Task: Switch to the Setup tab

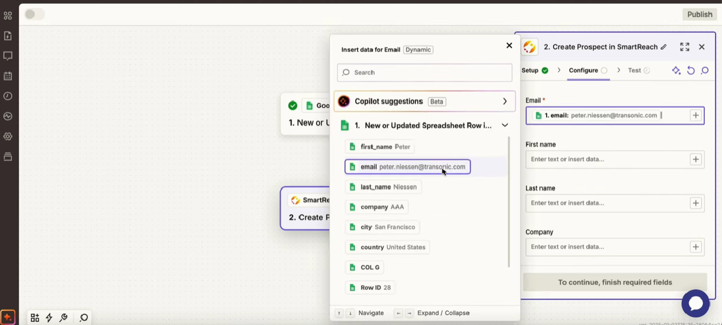Action: [x=534, y=70]
